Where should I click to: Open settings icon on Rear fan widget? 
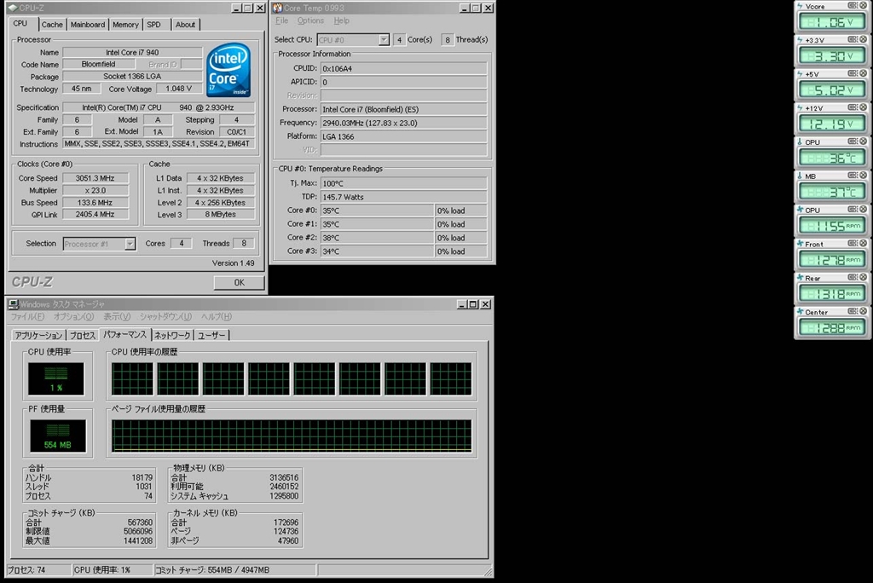(853, 277)
